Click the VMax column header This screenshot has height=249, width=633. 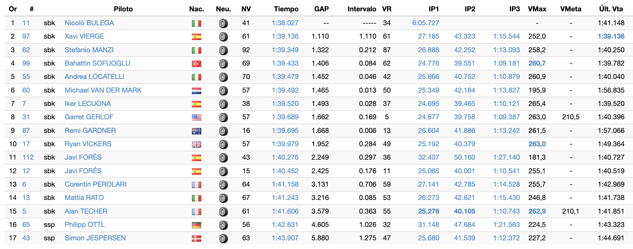537,9
